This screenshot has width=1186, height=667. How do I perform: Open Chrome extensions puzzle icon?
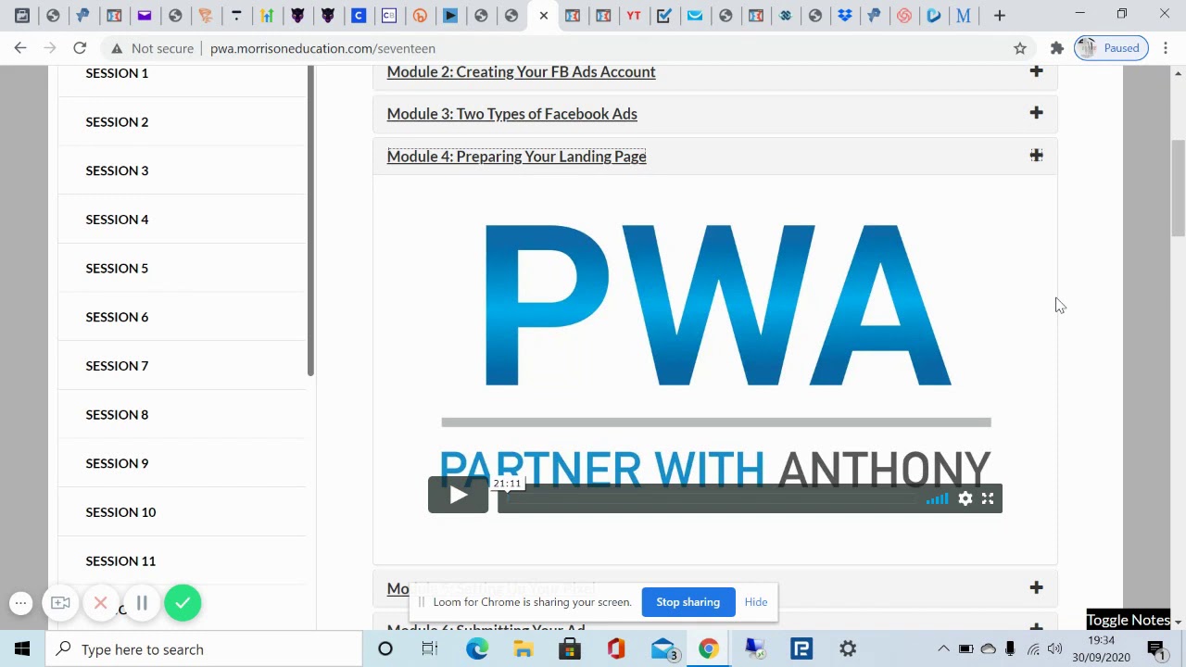coord(1056,48)
